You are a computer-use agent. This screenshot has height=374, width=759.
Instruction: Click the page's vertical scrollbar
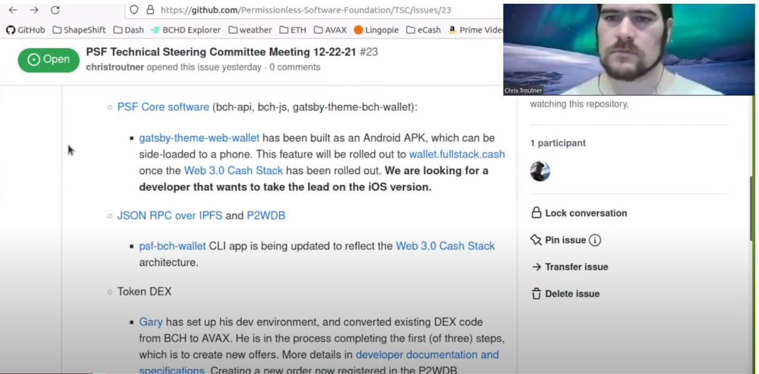click(x=751, y=209)
